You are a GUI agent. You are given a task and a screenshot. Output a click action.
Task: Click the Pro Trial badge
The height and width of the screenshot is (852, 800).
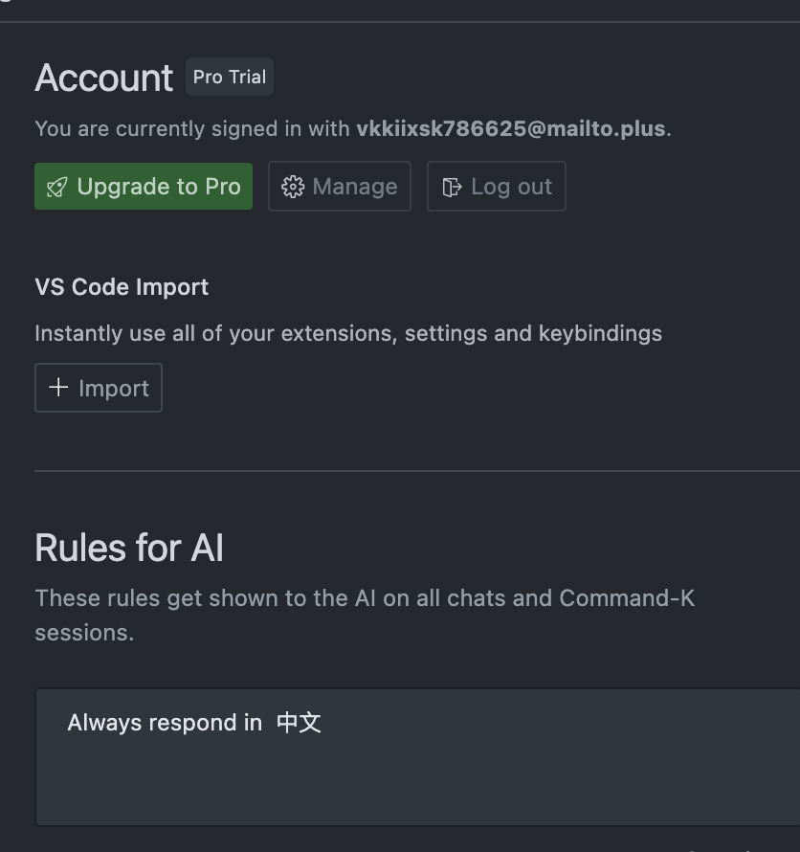click(230, 78)
